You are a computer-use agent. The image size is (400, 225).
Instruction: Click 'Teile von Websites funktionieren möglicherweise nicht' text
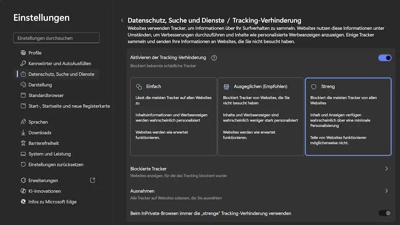tap(338, 140)
